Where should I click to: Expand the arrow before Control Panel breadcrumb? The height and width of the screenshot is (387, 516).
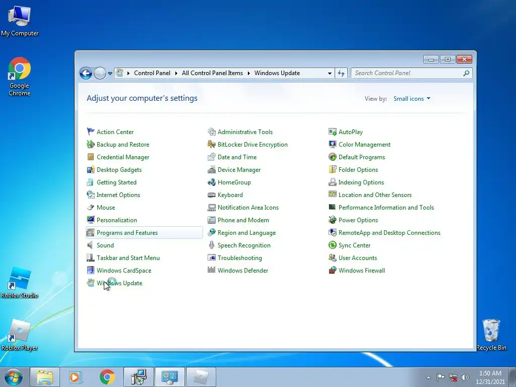pyautogui.click(x=128, y=73)
